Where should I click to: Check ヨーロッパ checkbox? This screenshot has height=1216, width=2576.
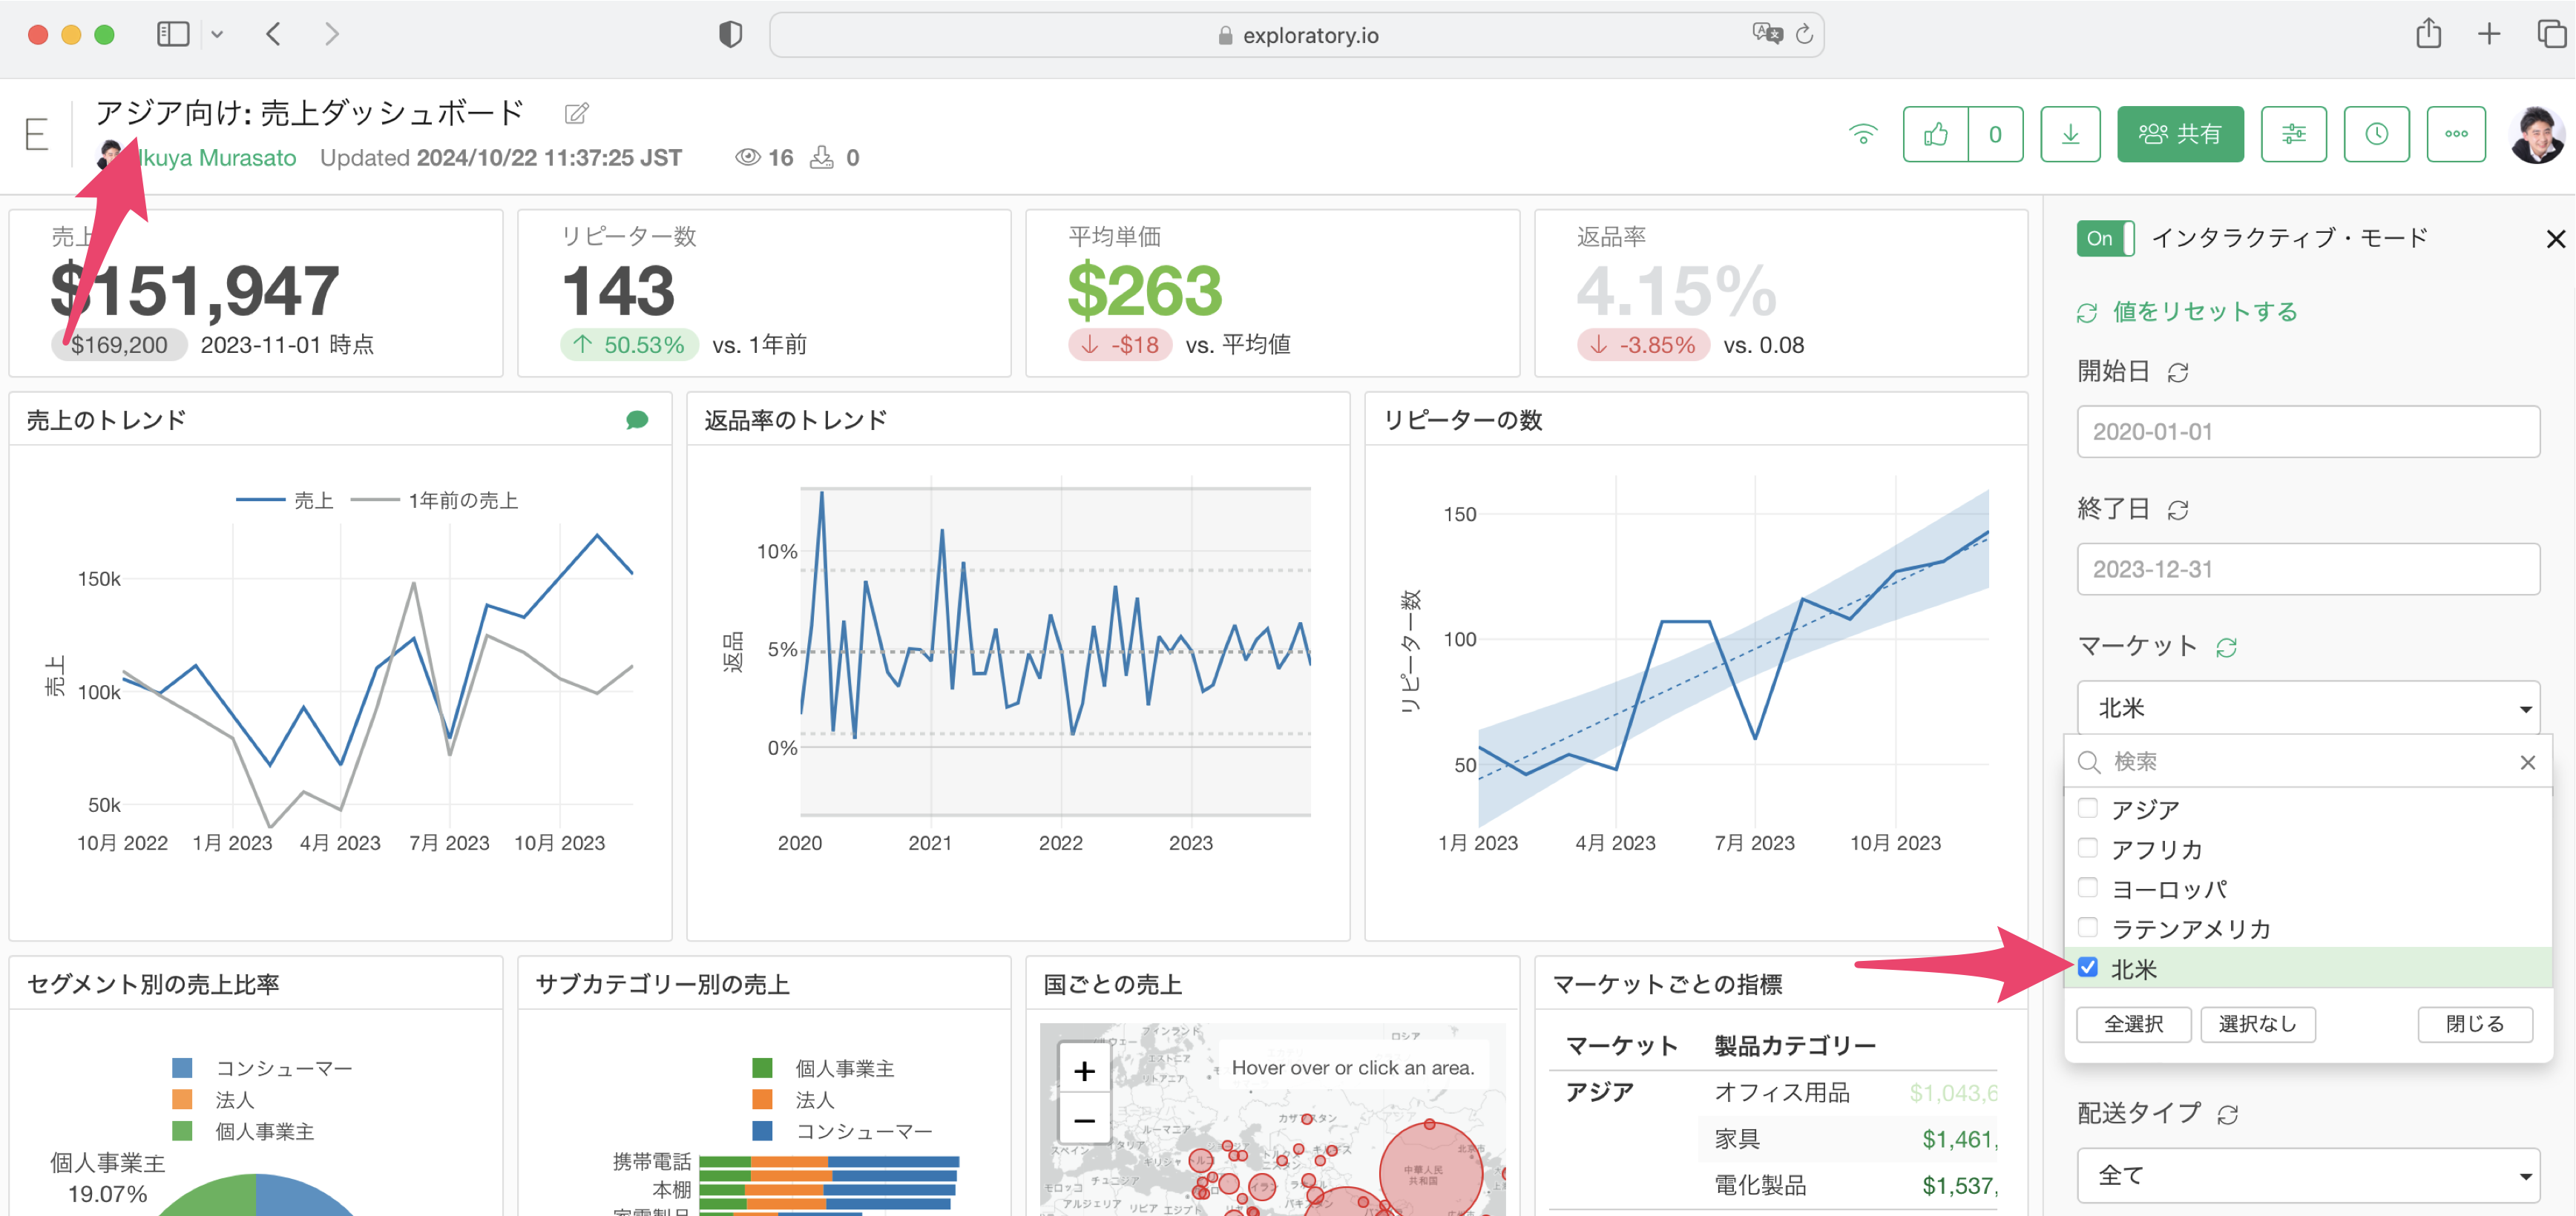(2087, 888)
